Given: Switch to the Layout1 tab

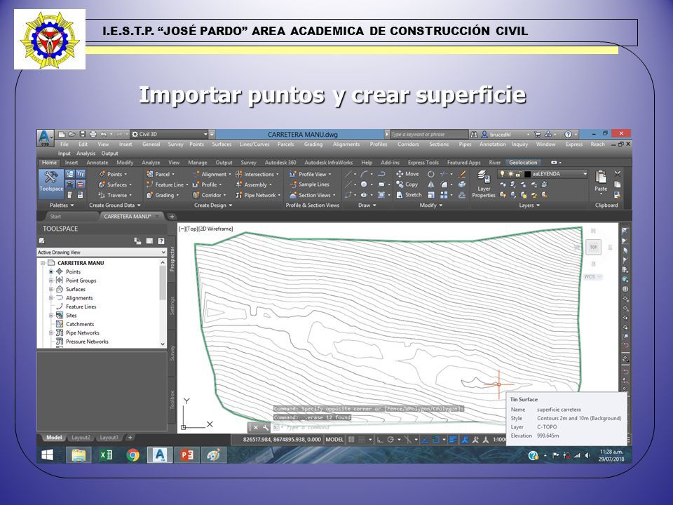Looking at the screenshot, I should 109,438.
